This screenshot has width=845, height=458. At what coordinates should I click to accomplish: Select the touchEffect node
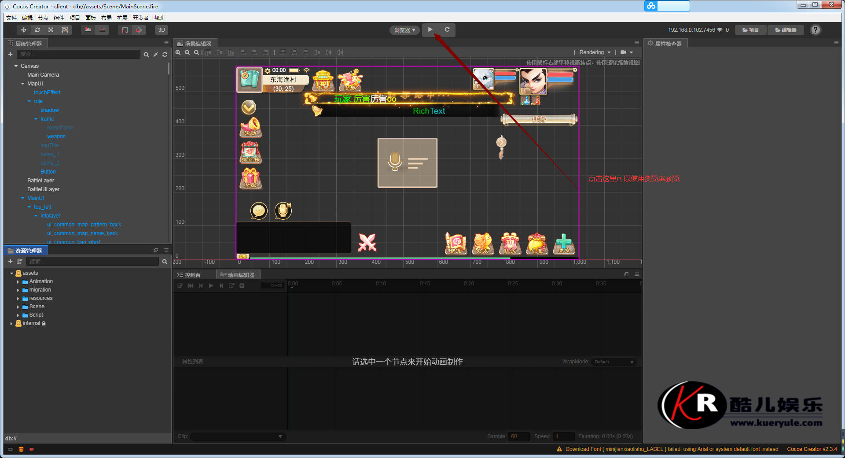click(x=47, y=92)
